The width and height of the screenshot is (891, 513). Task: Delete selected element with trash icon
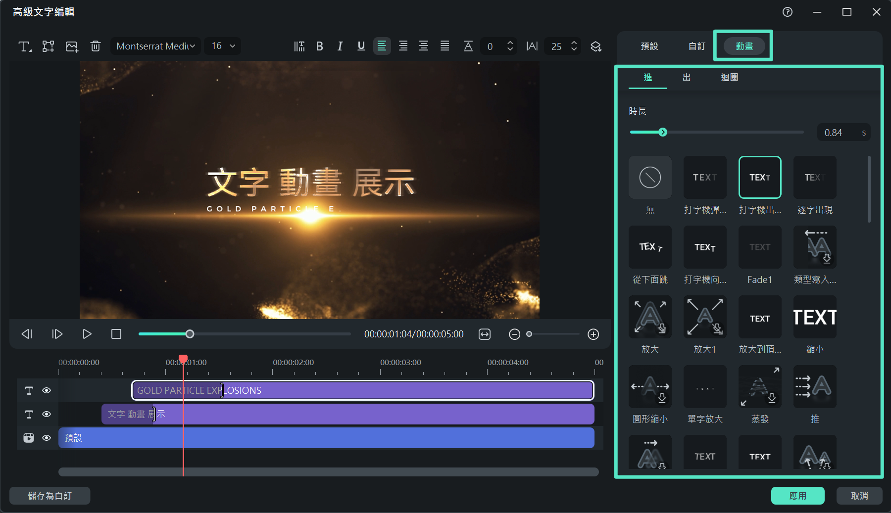[x=96, y=47]
